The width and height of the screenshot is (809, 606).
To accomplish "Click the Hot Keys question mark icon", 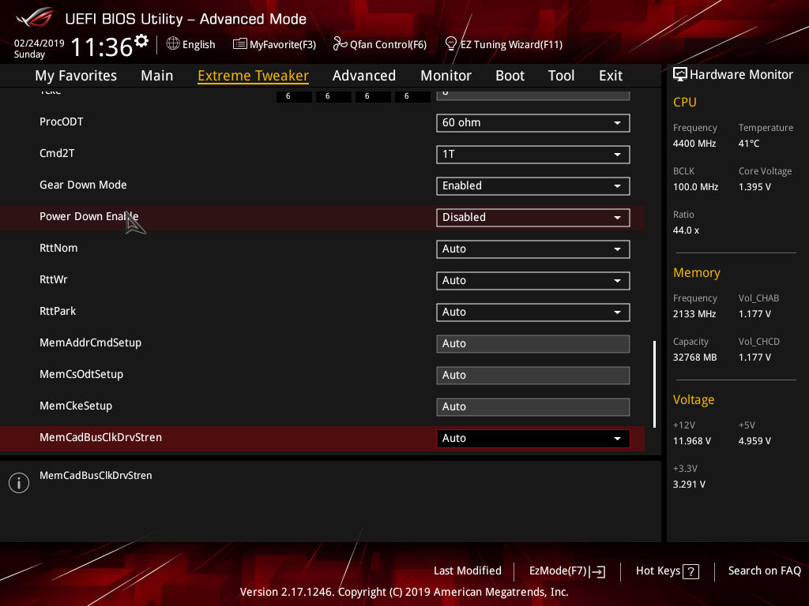I will pos(690,571).
